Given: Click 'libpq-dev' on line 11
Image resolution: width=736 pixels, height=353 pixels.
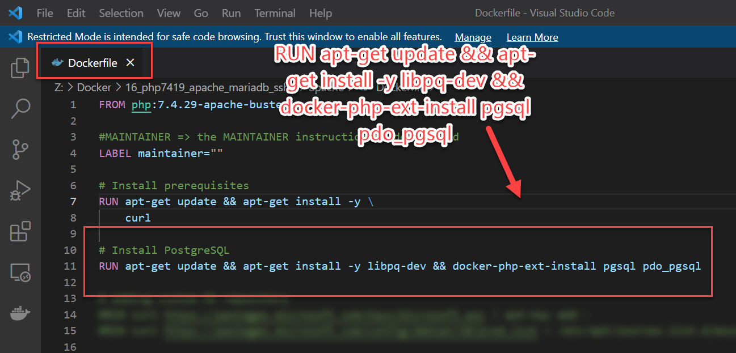Looking at the screenshot, I should tap(397, 266).
